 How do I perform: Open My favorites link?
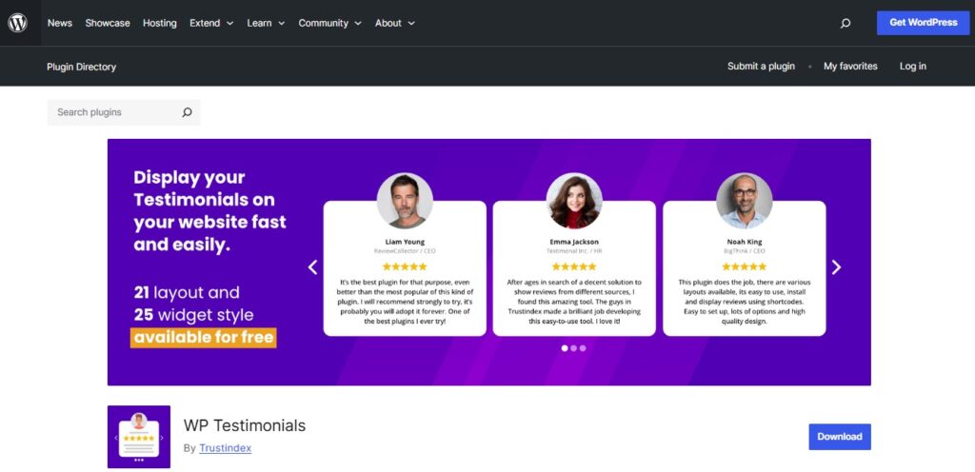(x=850, y=66)
